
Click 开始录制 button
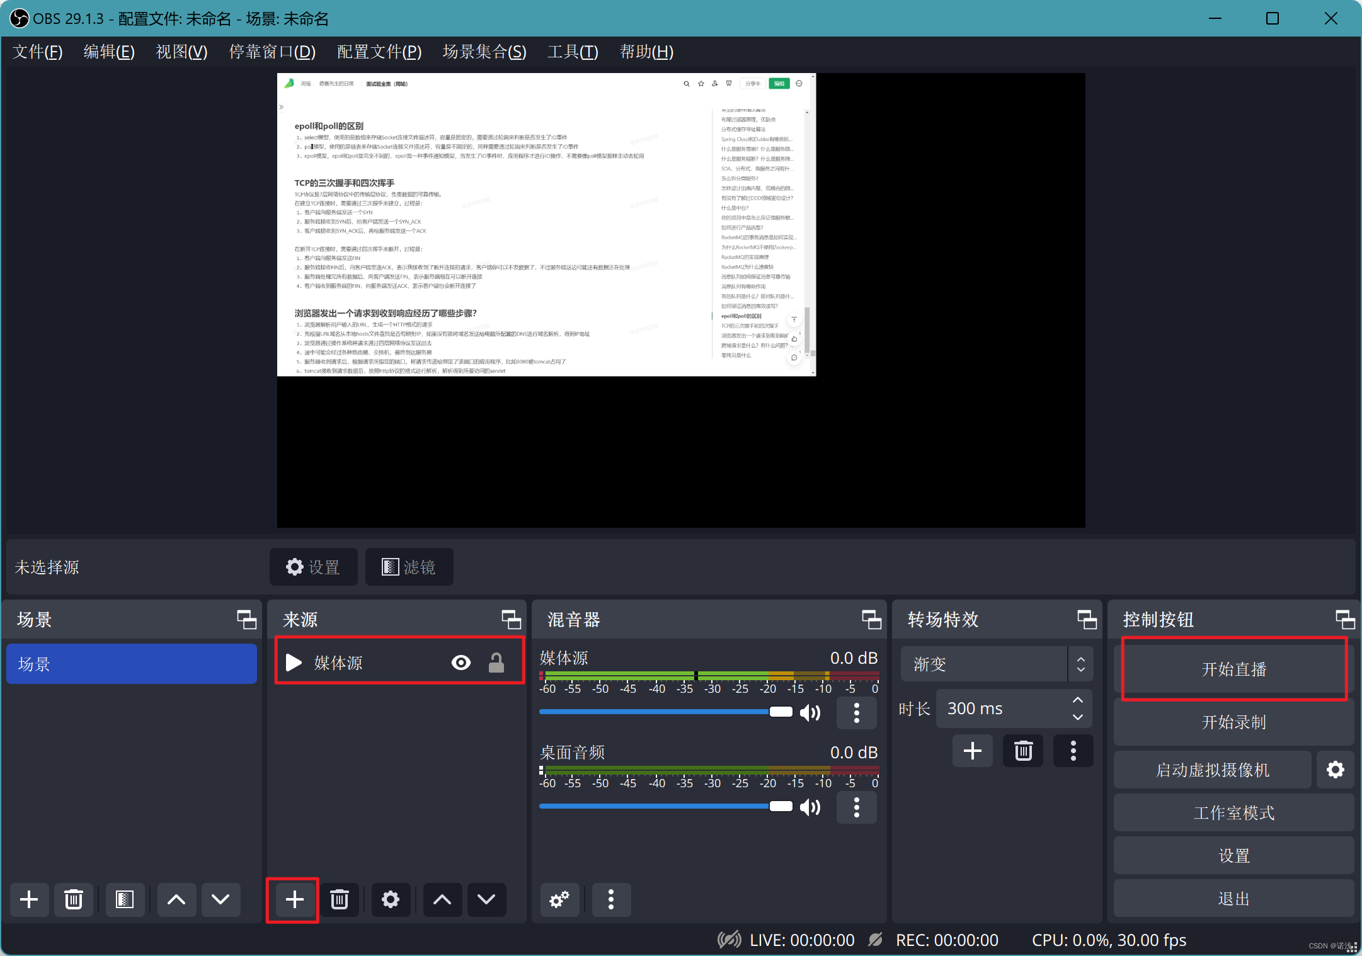pos(1233,722)
